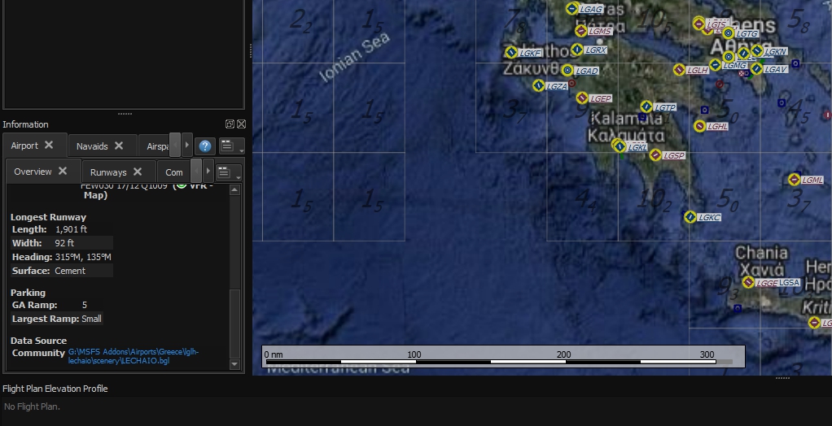Viewport: 832px width, 426px height.
Task: Close the Runways sub-tab
Action: (138, 172)
